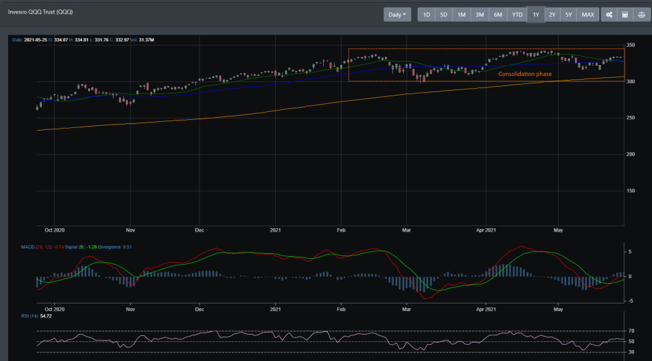652x361 pixels.
Task: Click Invesco QQQ Trust (QQQ) title
Action: (41, 12)
